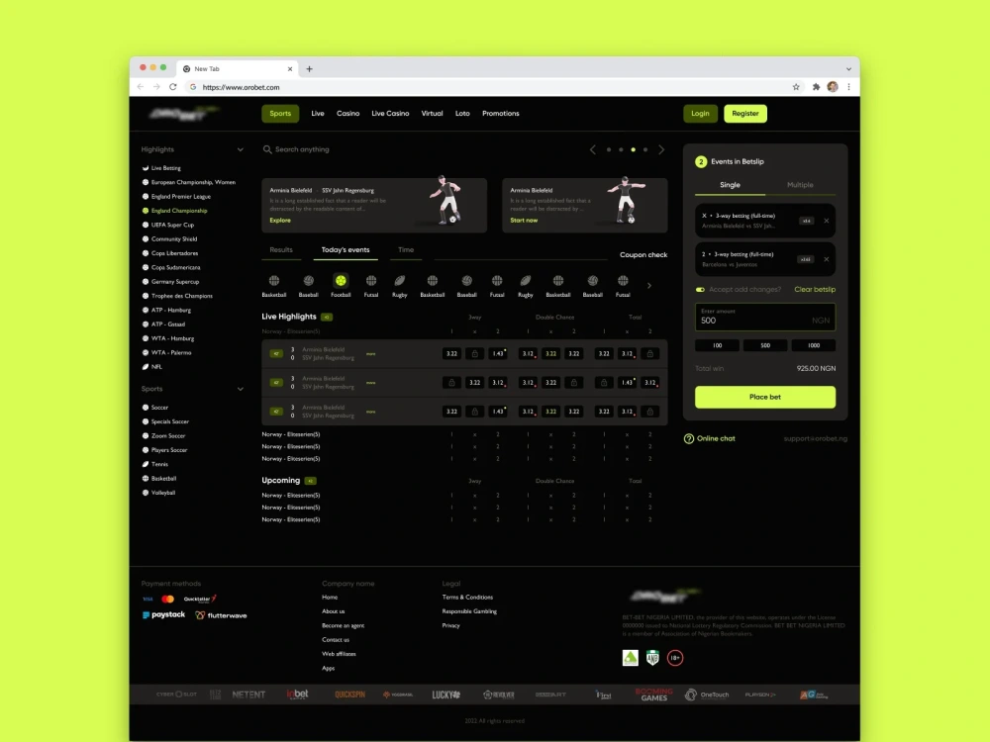
Task: Select Tennis in Sports sidebar
Action: tap(159, 464)
